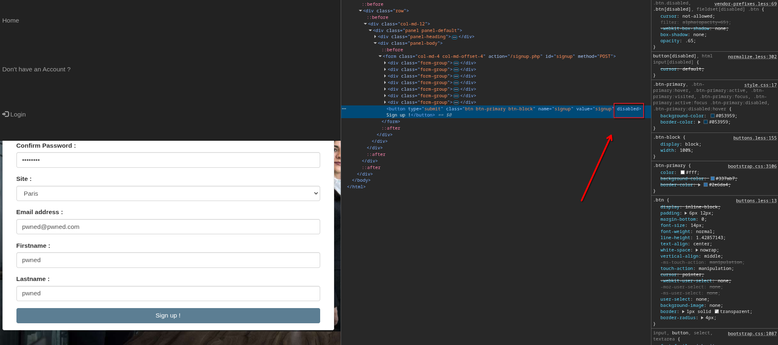Click the width: 100% declaration

point(677,151)
